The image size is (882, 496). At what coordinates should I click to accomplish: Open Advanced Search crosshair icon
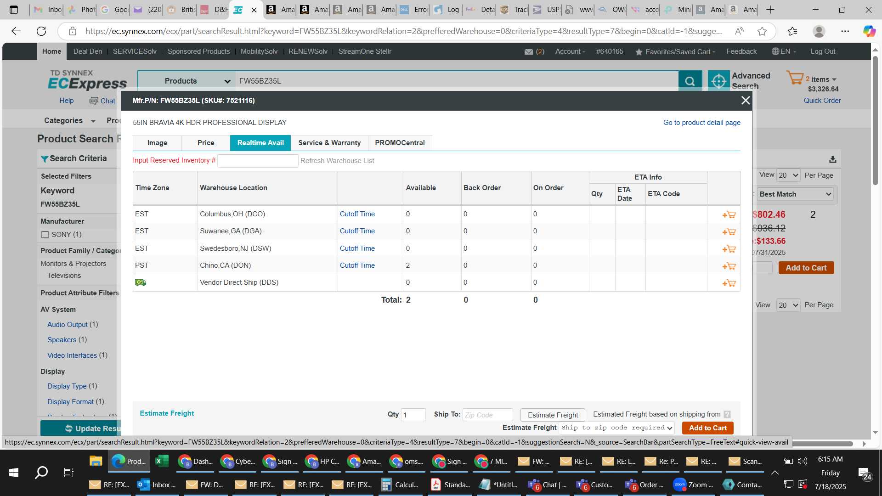pyautogui.click(x=718, y=81)
